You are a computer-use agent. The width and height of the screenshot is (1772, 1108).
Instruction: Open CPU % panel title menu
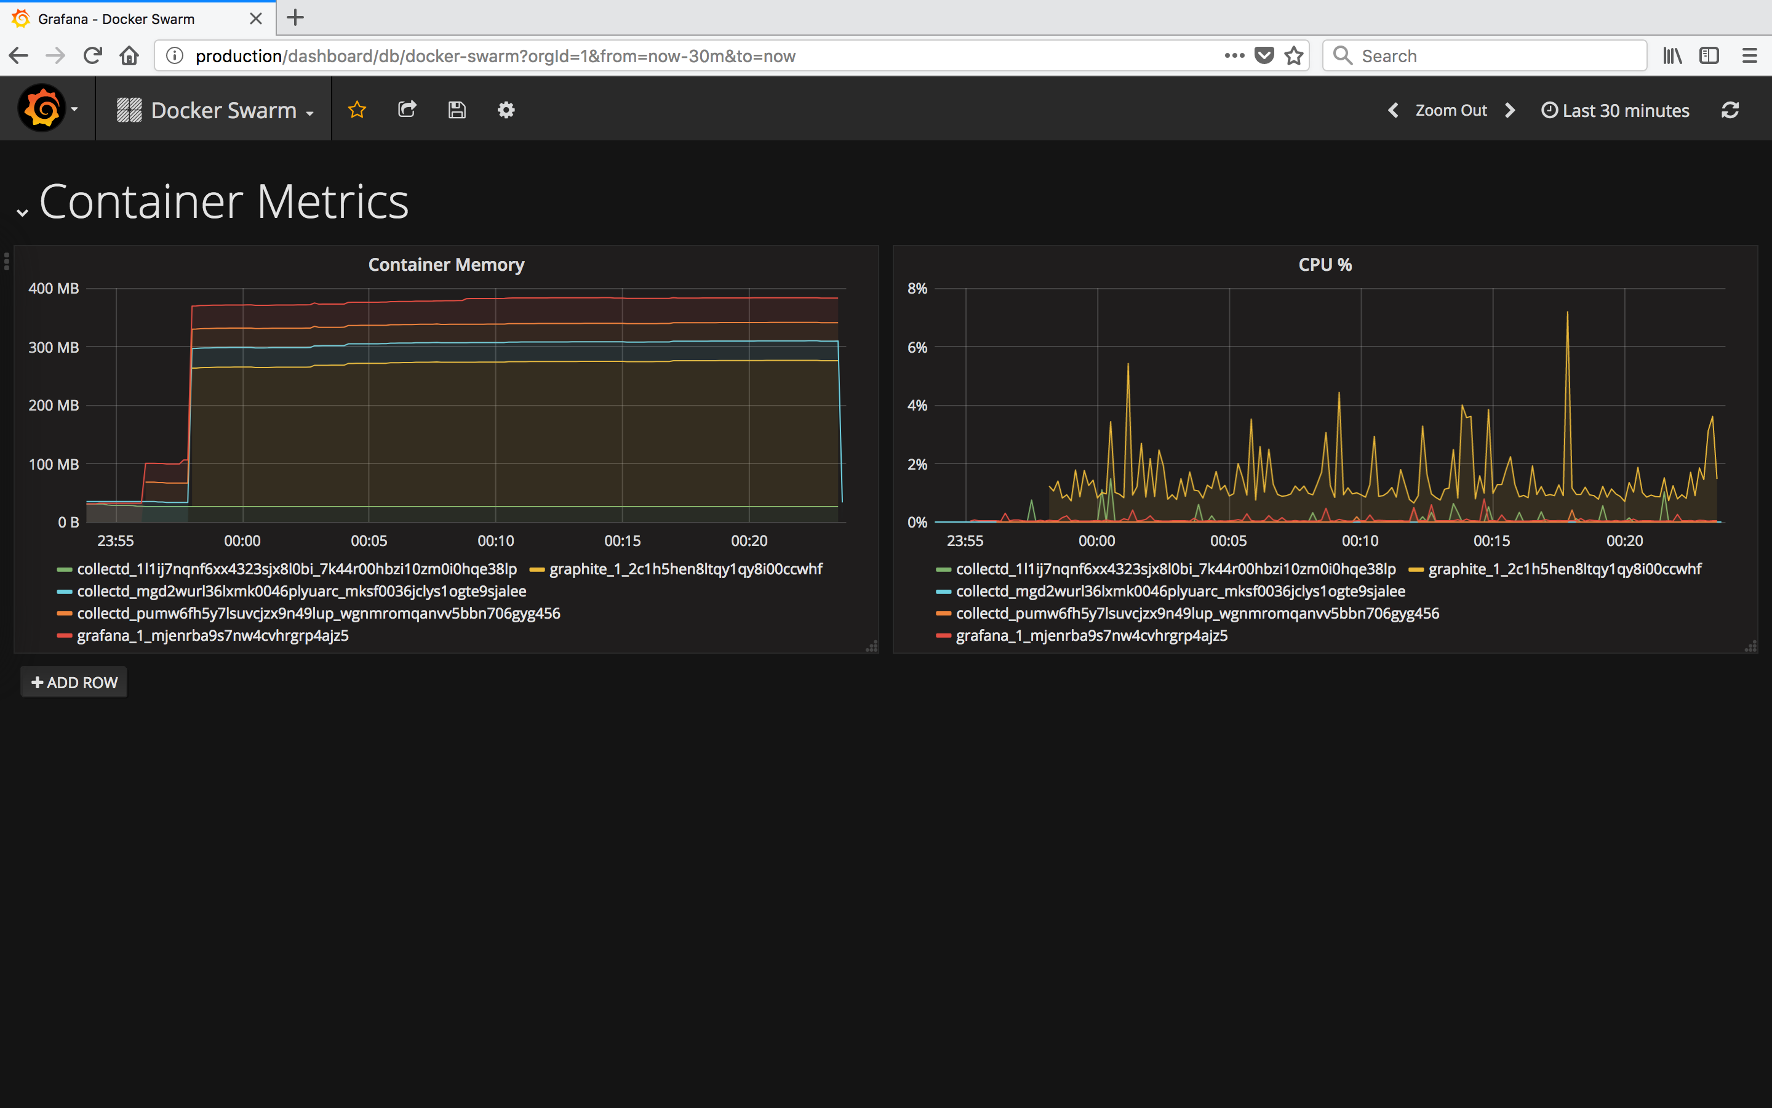pos(1325,265)
